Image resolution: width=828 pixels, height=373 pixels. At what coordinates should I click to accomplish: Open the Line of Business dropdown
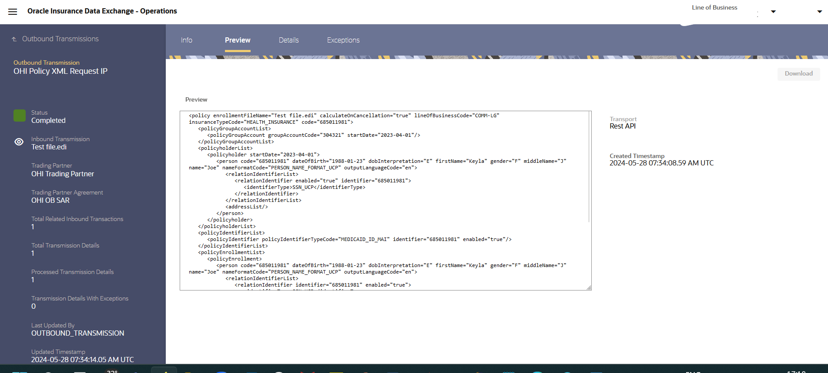[x=773, y=12]
